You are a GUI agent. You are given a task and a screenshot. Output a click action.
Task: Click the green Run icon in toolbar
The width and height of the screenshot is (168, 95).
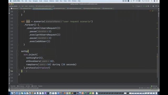point(144,6)
